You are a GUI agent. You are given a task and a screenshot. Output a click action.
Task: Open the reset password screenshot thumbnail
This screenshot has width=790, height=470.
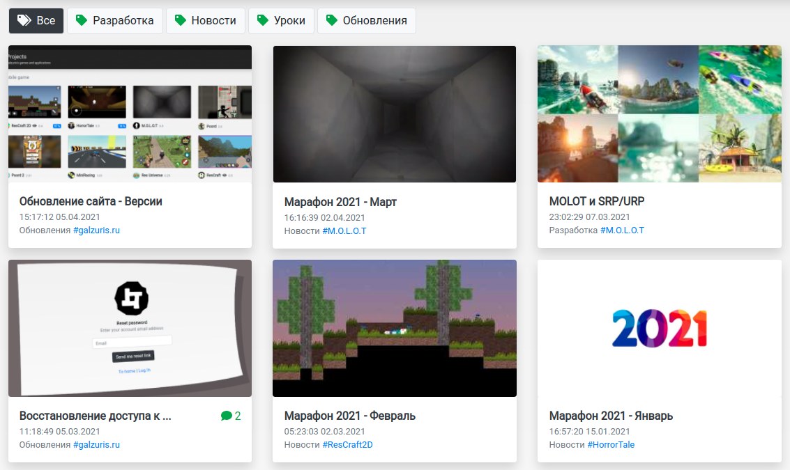(x=130, y=328)
